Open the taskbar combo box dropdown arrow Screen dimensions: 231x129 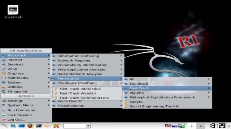pos(88,126)
